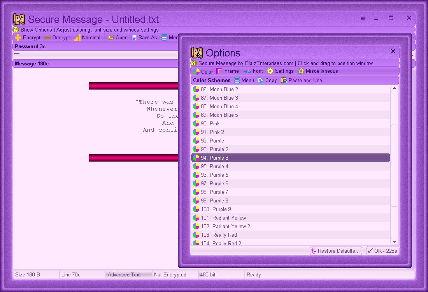Click the color icon of 95. Purple 4
The height and width of the screenshot is (292, 428).
tap(196, 166)
